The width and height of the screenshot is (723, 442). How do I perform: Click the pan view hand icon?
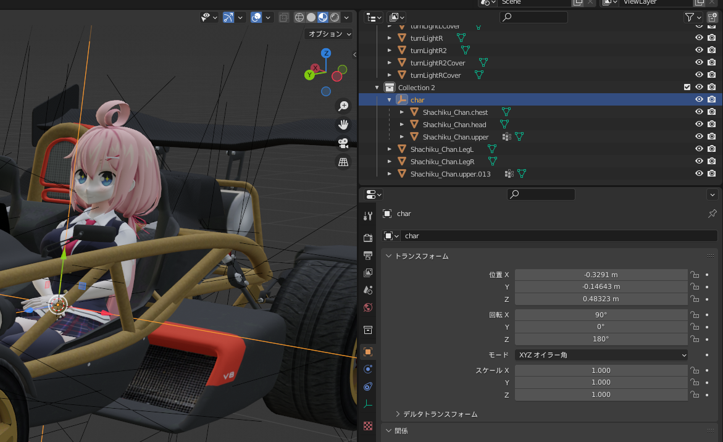343,125
